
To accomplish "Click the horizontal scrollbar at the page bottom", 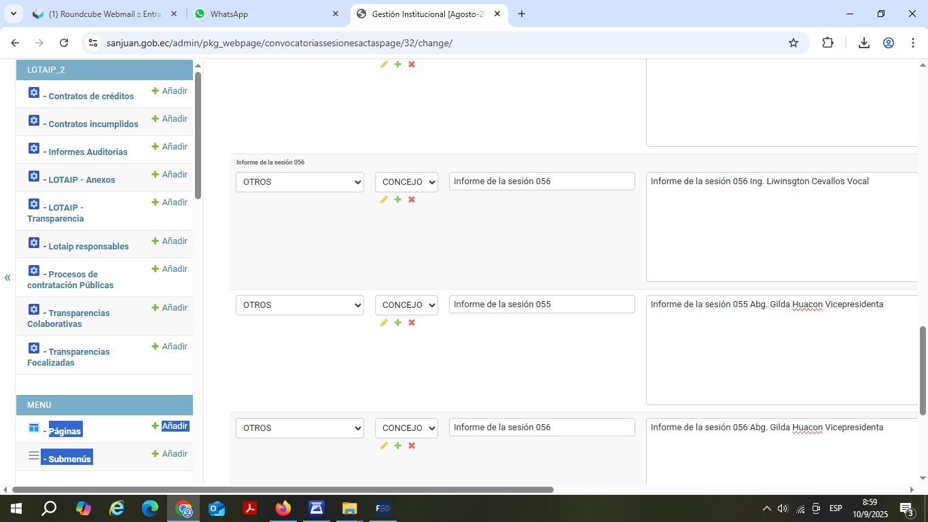I will tap(283, 489).
